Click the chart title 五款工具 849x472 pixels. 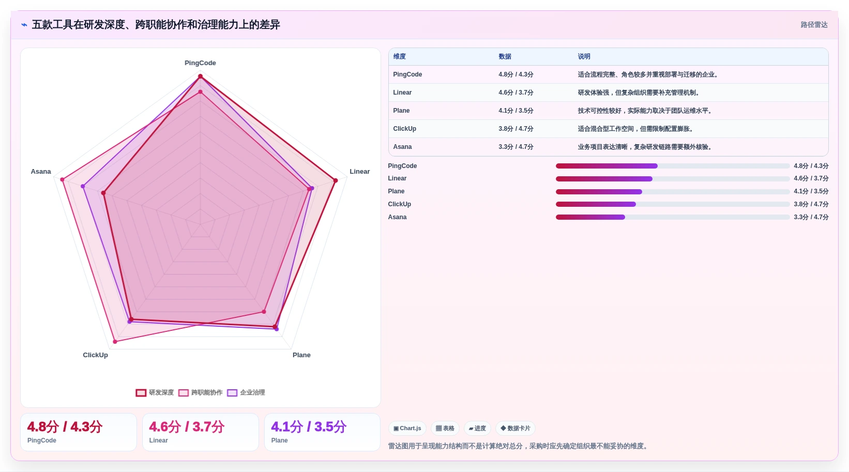click(156, 25)
